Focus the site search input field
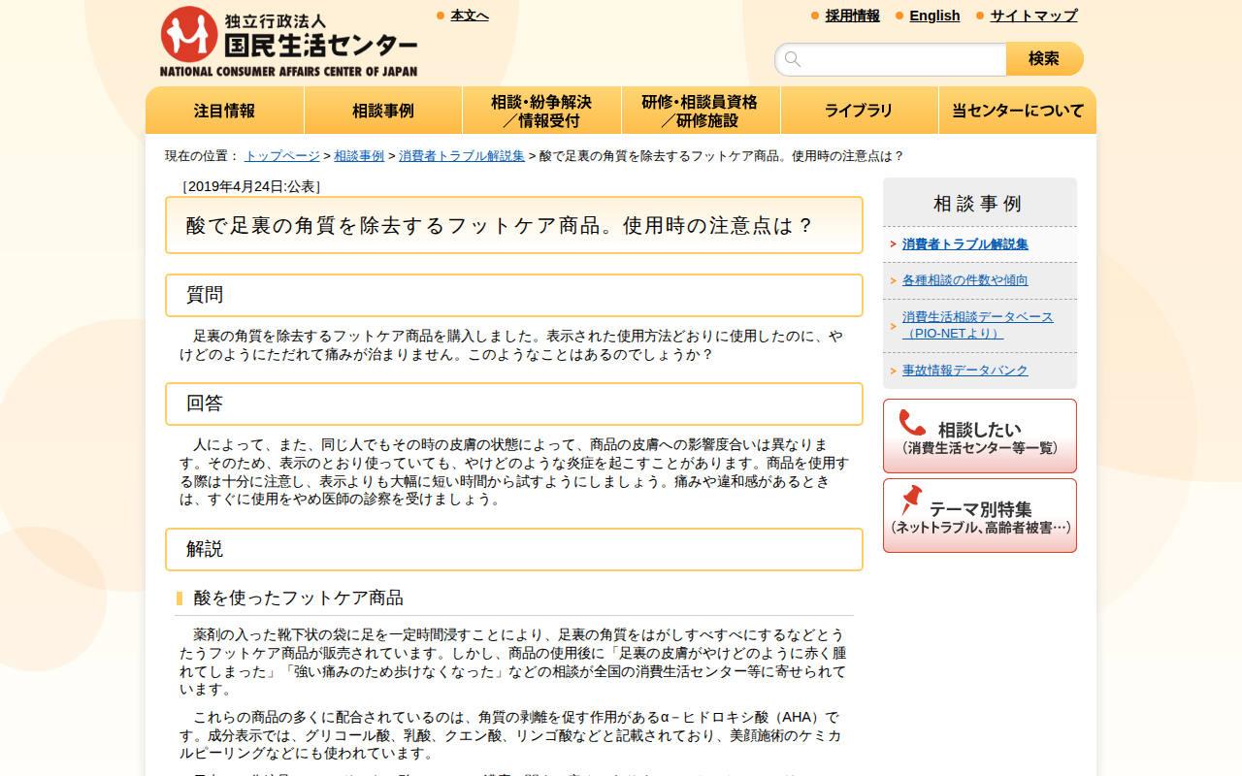The height and width of the screenshot is (776, 1242). [891, 59]
